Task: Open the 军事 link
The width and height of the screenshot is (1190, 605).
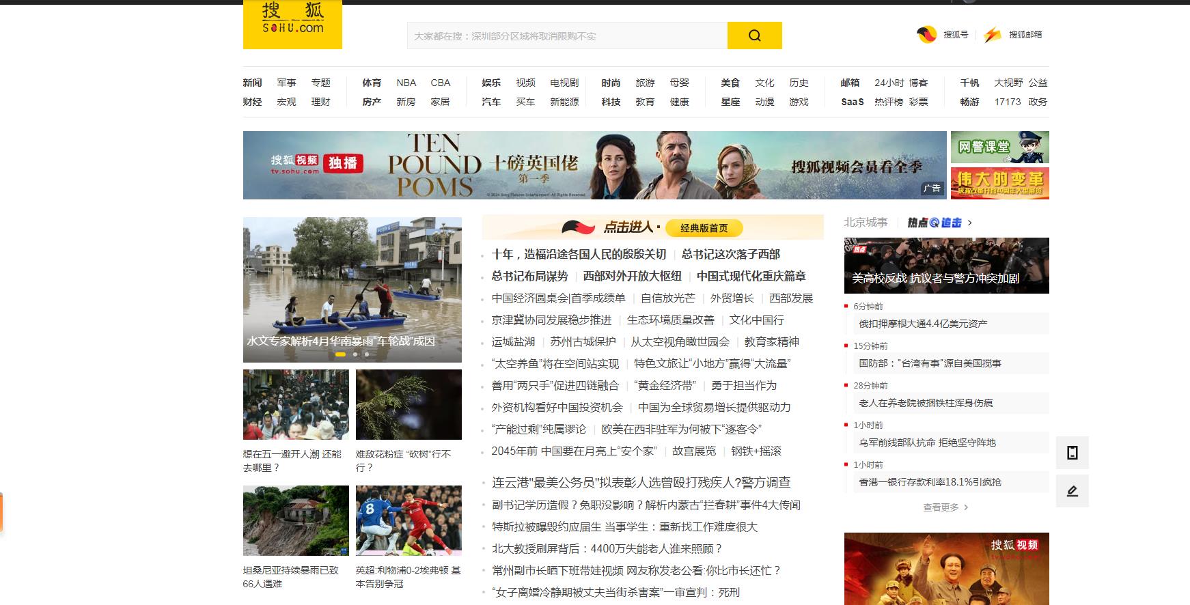Action: 286,83
